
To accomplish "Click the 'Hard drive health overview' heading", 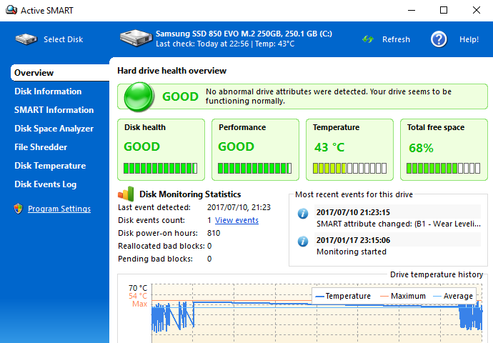I will [172, 71].
